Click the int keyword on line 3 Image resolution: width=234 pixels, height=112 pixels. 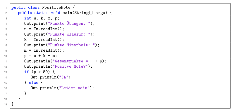pos(28,18)
